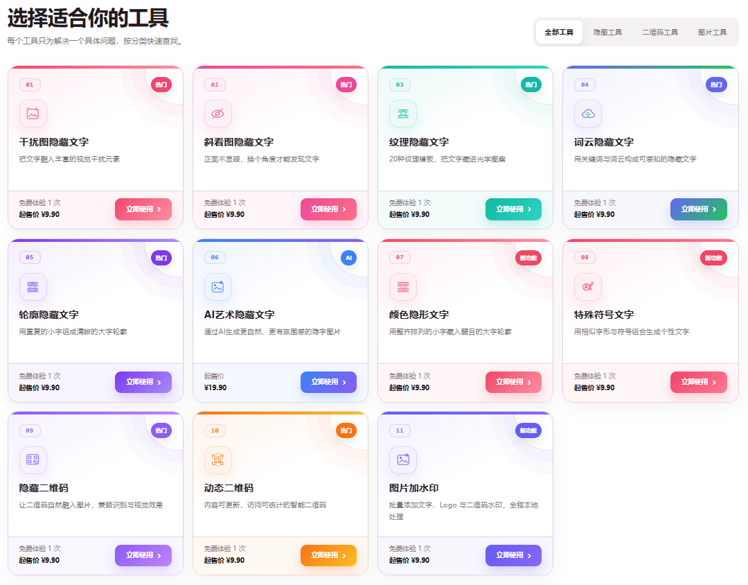Click the 热门 badge on 词云隐藏文字 card
This screenshot has height=585, width=748.
[716, 85]
